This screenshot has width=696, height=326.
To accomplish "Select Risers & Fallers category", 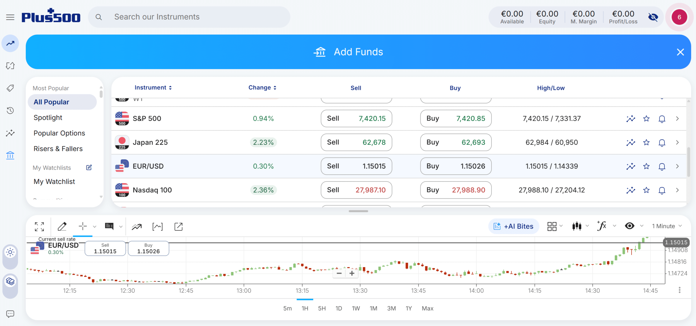I will click(58, 149).
